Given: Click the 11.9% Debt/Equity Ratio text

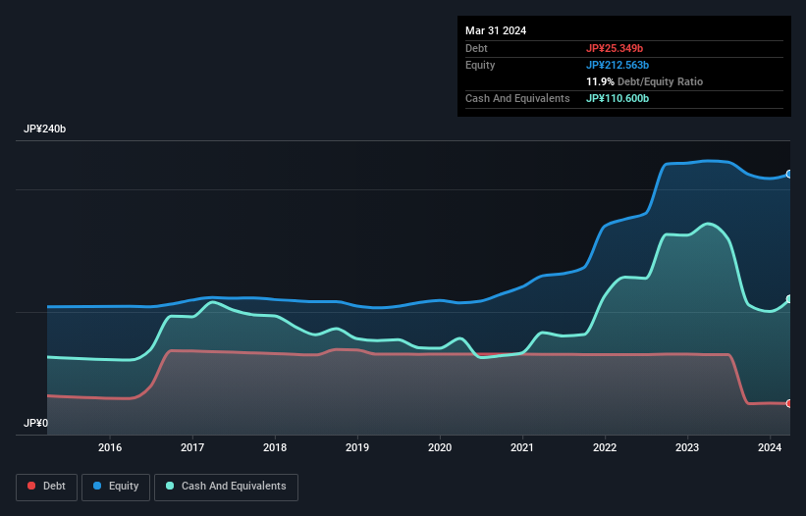Looking at the screenshot, I should coord(645,81).
